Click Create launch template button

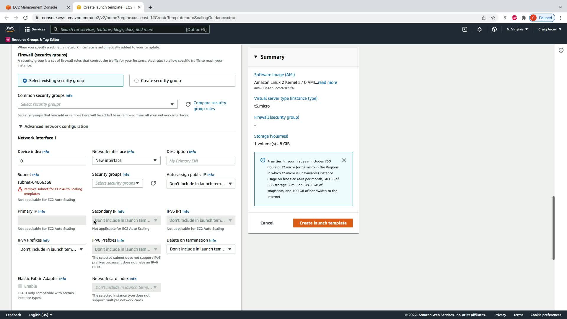click(323, 223)
